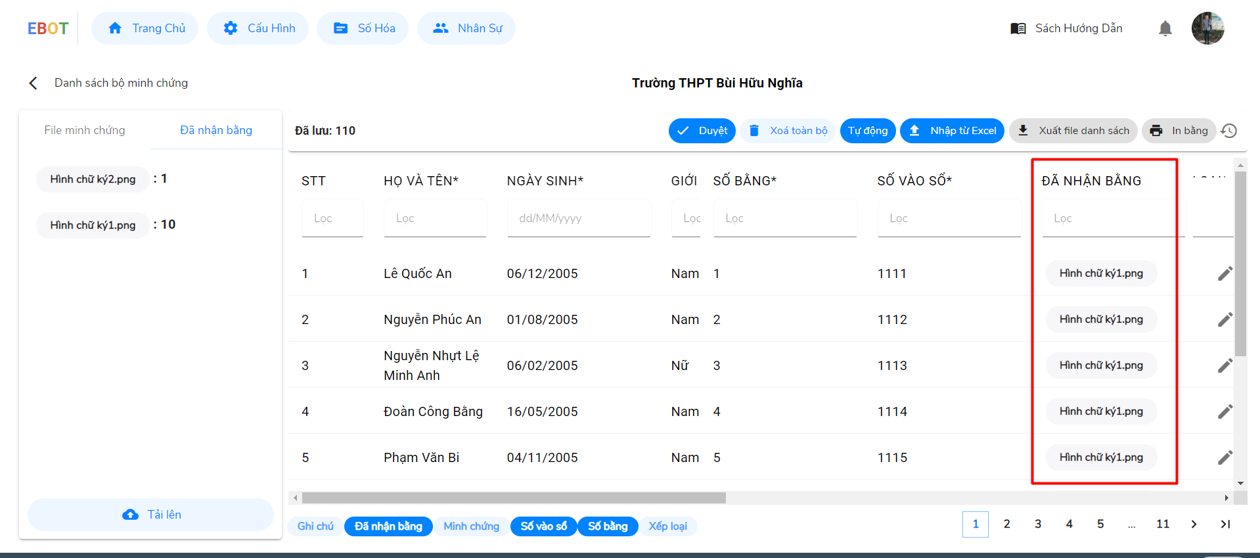Edit row of Phạm Văn Bi

[1225, 457]
